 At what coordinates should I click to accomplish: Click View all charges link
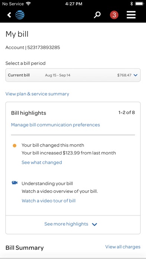pyautogui.click(x=123, y=247)
